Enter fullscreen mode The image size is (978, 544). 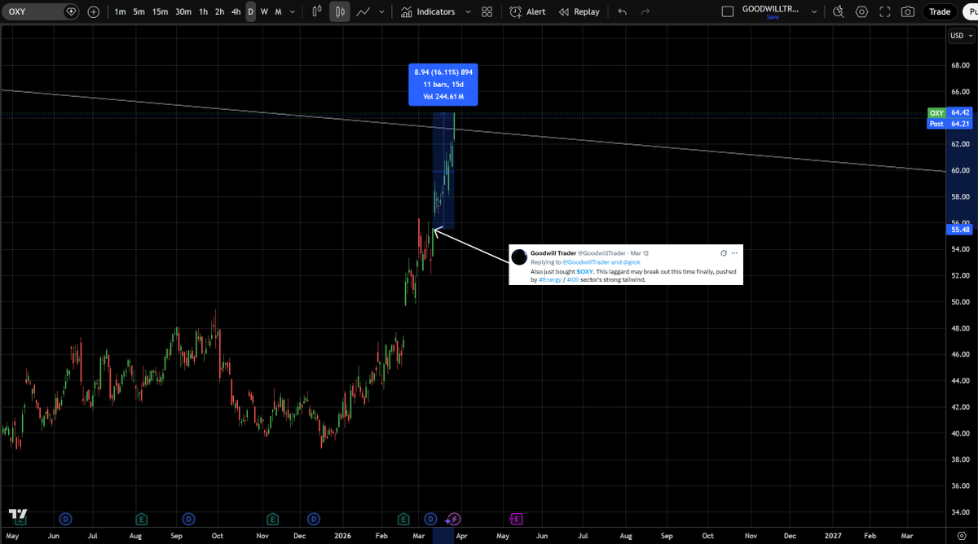[884, 12]
